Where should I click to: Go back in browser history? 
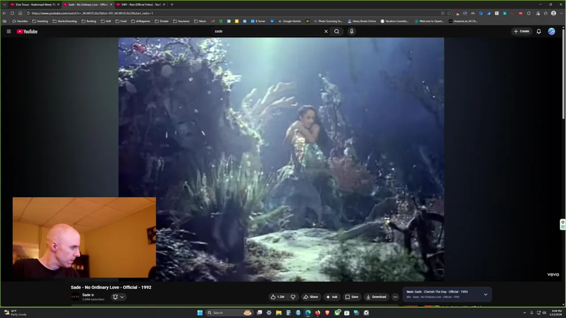(x=4, y=13)
